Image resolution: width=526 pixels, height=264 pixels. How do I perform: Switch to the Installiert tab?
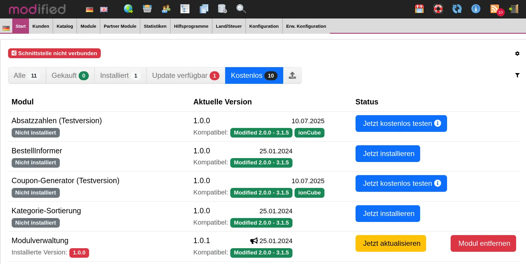point(120,75)
